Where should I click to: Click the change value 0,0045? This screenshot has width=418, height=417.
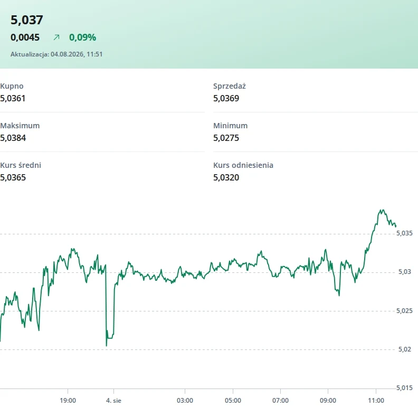(x=25, y=37)
